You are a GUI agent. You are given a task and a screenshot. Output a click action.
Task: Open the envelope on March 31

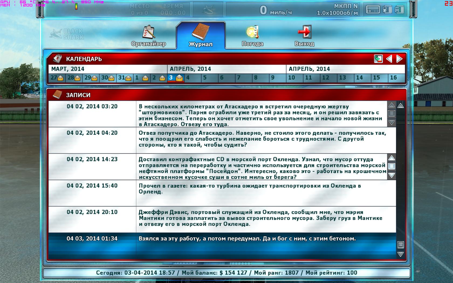pos(128,78)
